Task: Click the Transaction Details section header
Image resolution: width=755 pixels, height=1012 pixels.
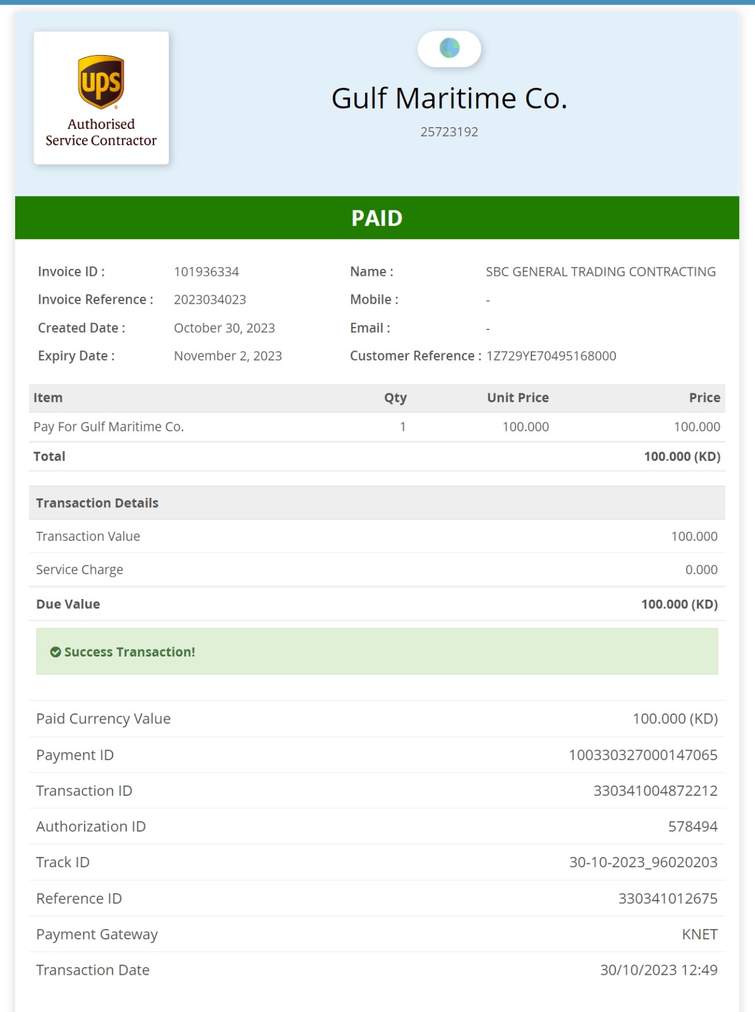Action: pyautogui.click(x=97, y=503)
